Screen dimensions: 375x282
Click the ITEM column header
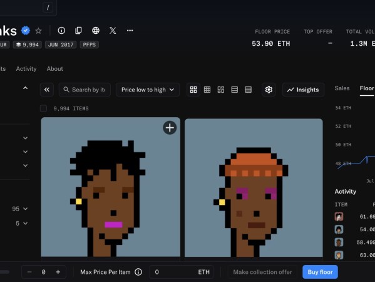pyautogui.click(x=341, y=204)
